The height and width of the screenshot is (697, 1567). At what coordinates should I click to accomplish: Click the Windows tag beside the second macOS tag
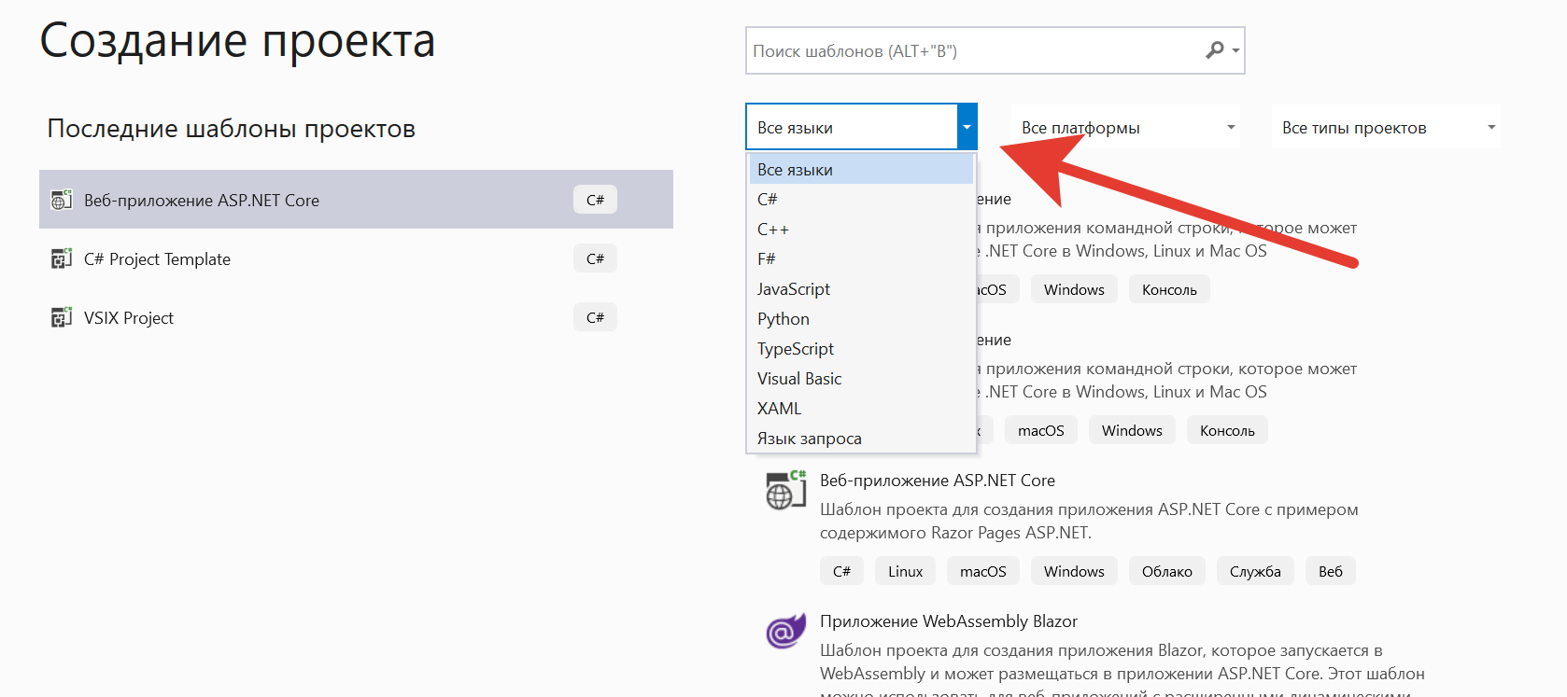(1132, 430)
